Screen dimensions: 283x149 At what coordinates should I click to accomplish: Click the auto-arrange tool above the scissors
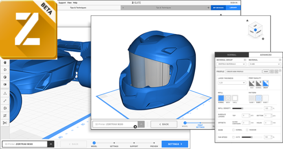[5, 116]
